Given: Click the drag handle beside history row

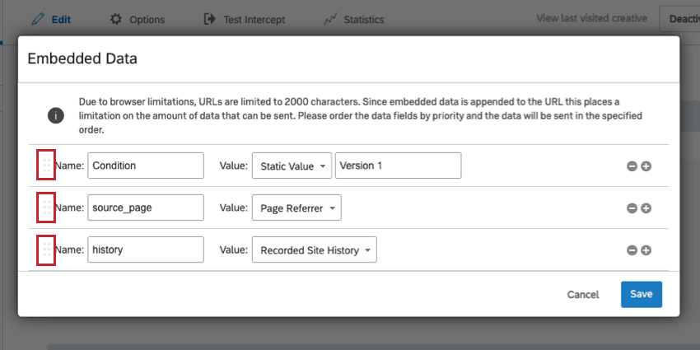Looking at the screenshot, I should [46, 250].
